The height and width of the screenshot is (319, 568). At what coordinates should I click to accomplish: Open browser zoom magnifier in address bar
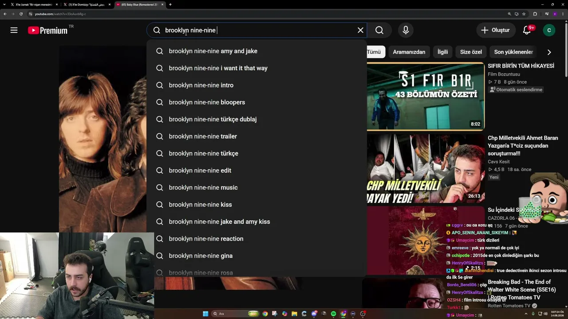509,14
